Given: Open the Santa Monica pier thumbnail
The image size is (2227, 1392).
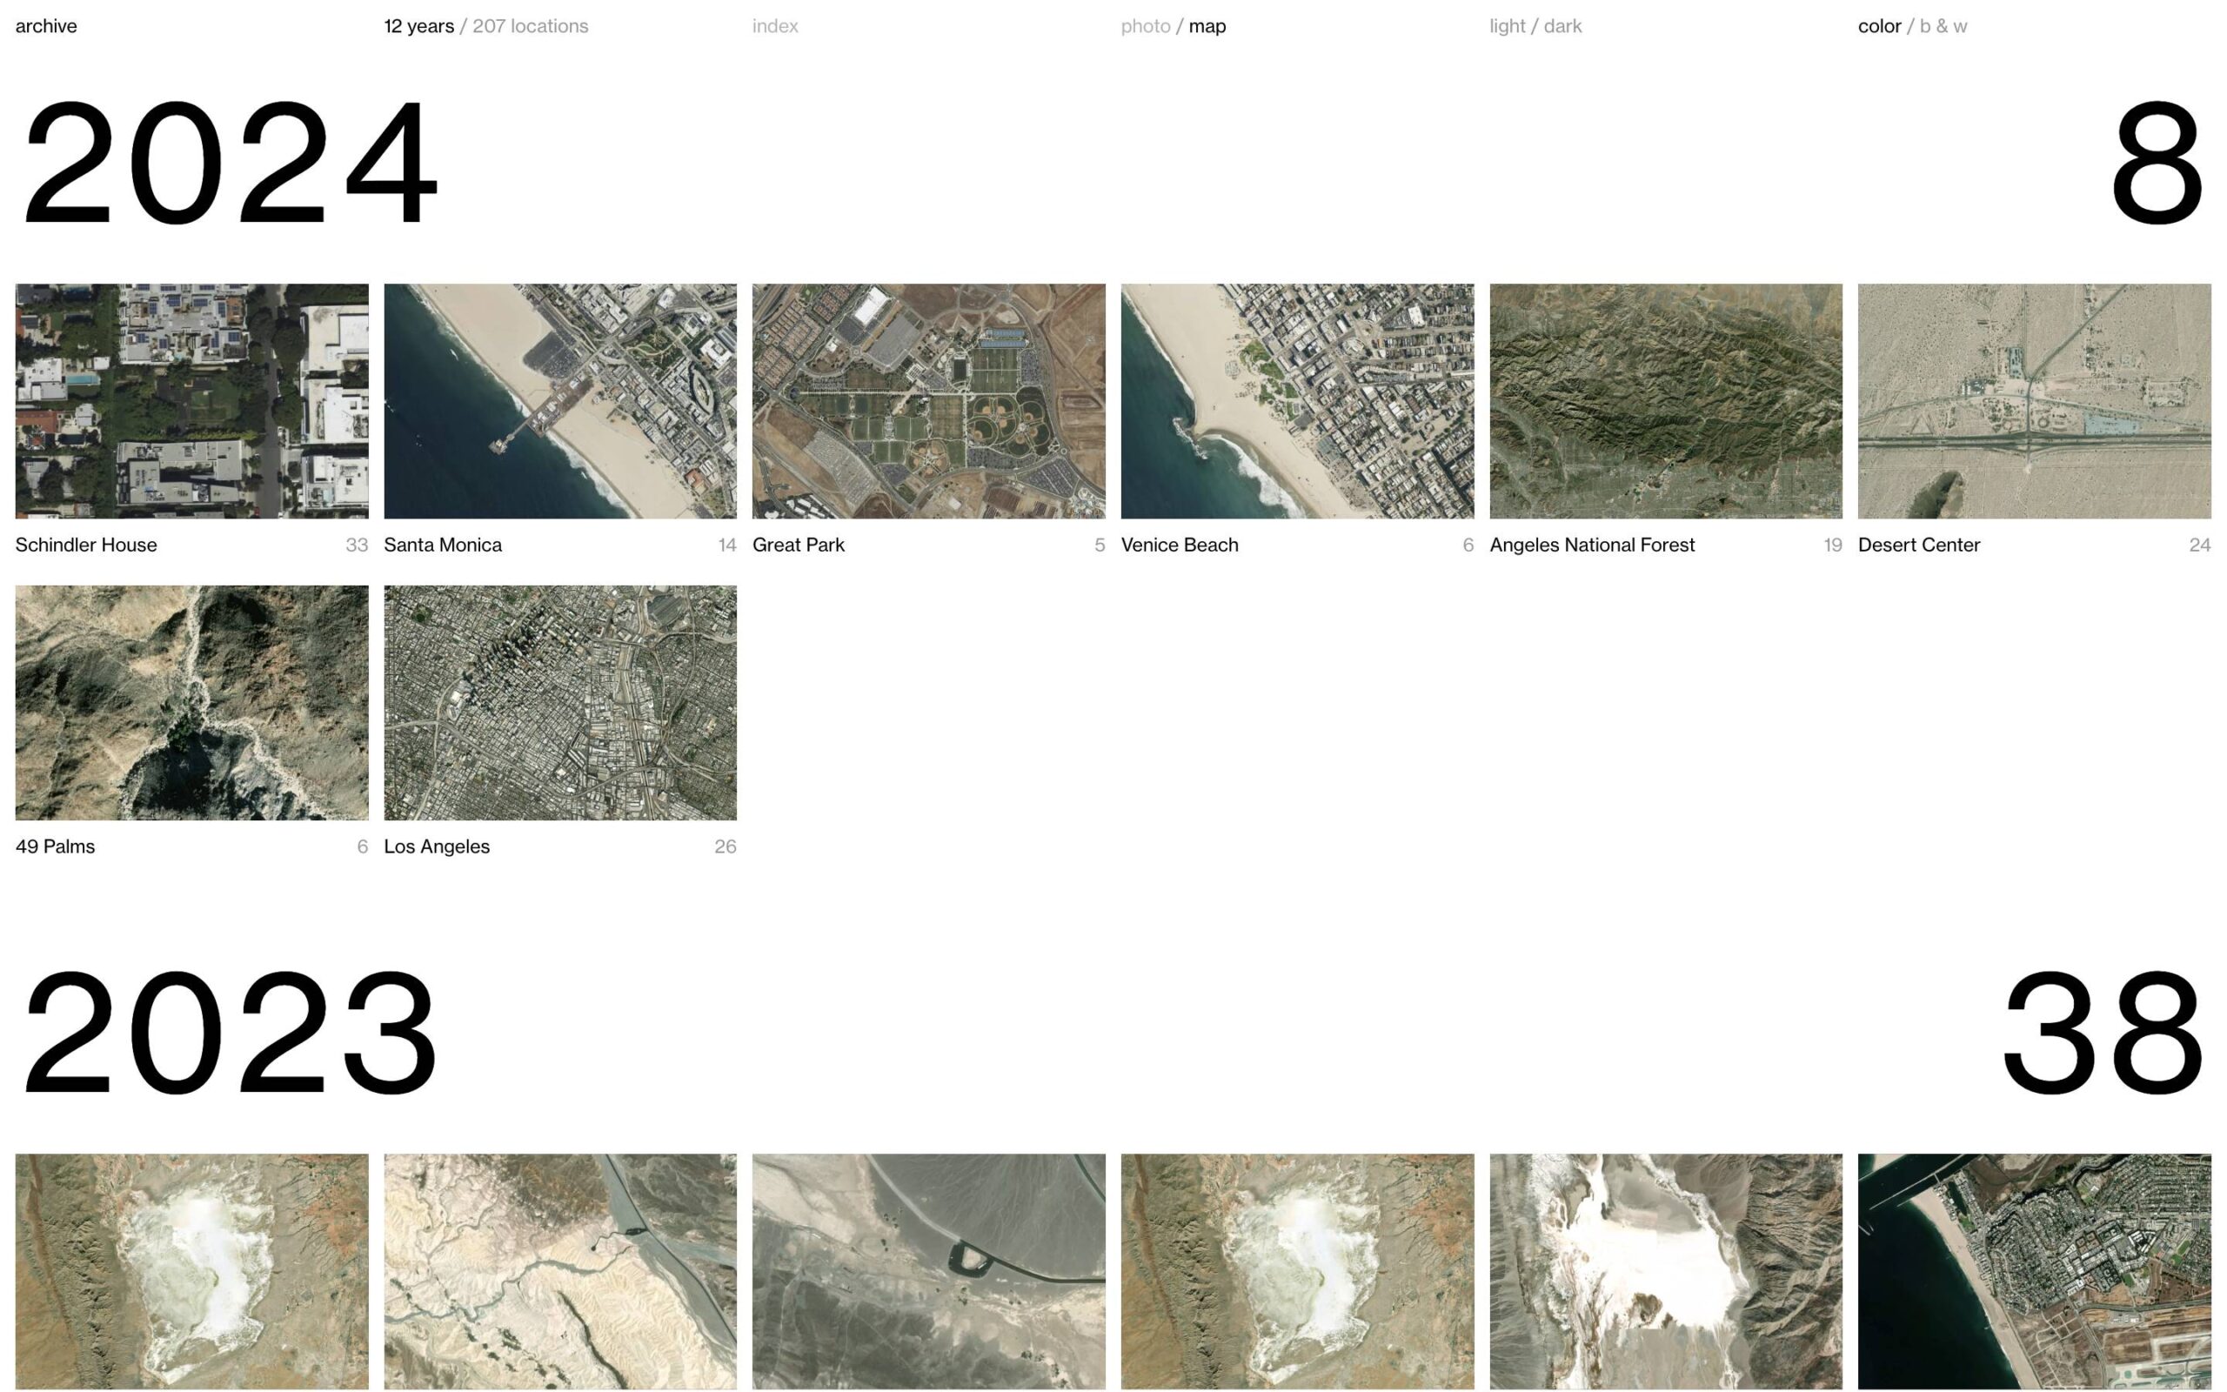Looking at the screenshot, I should pos(559,400).
